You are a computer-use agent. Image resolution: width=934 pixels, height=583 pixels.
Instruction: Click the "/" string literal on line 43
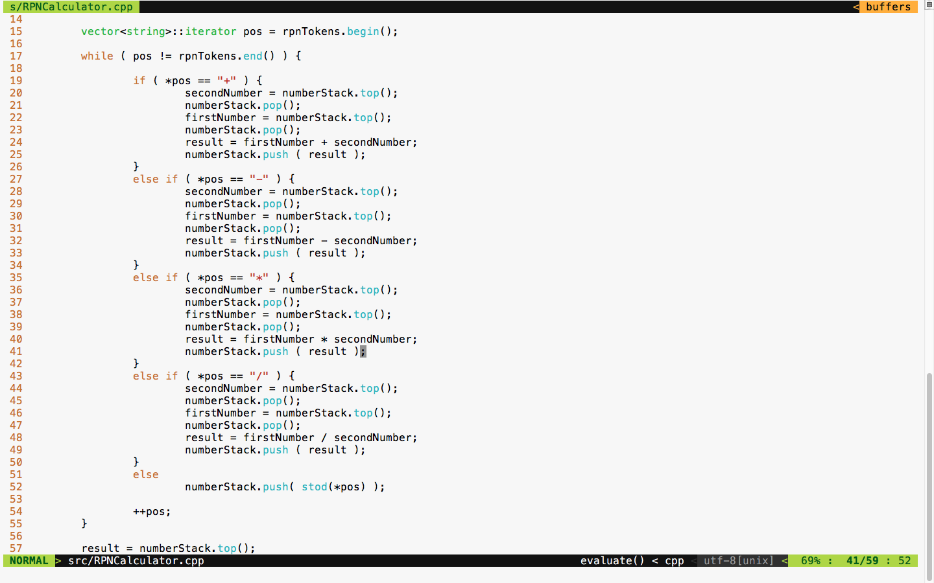(259, 376)
